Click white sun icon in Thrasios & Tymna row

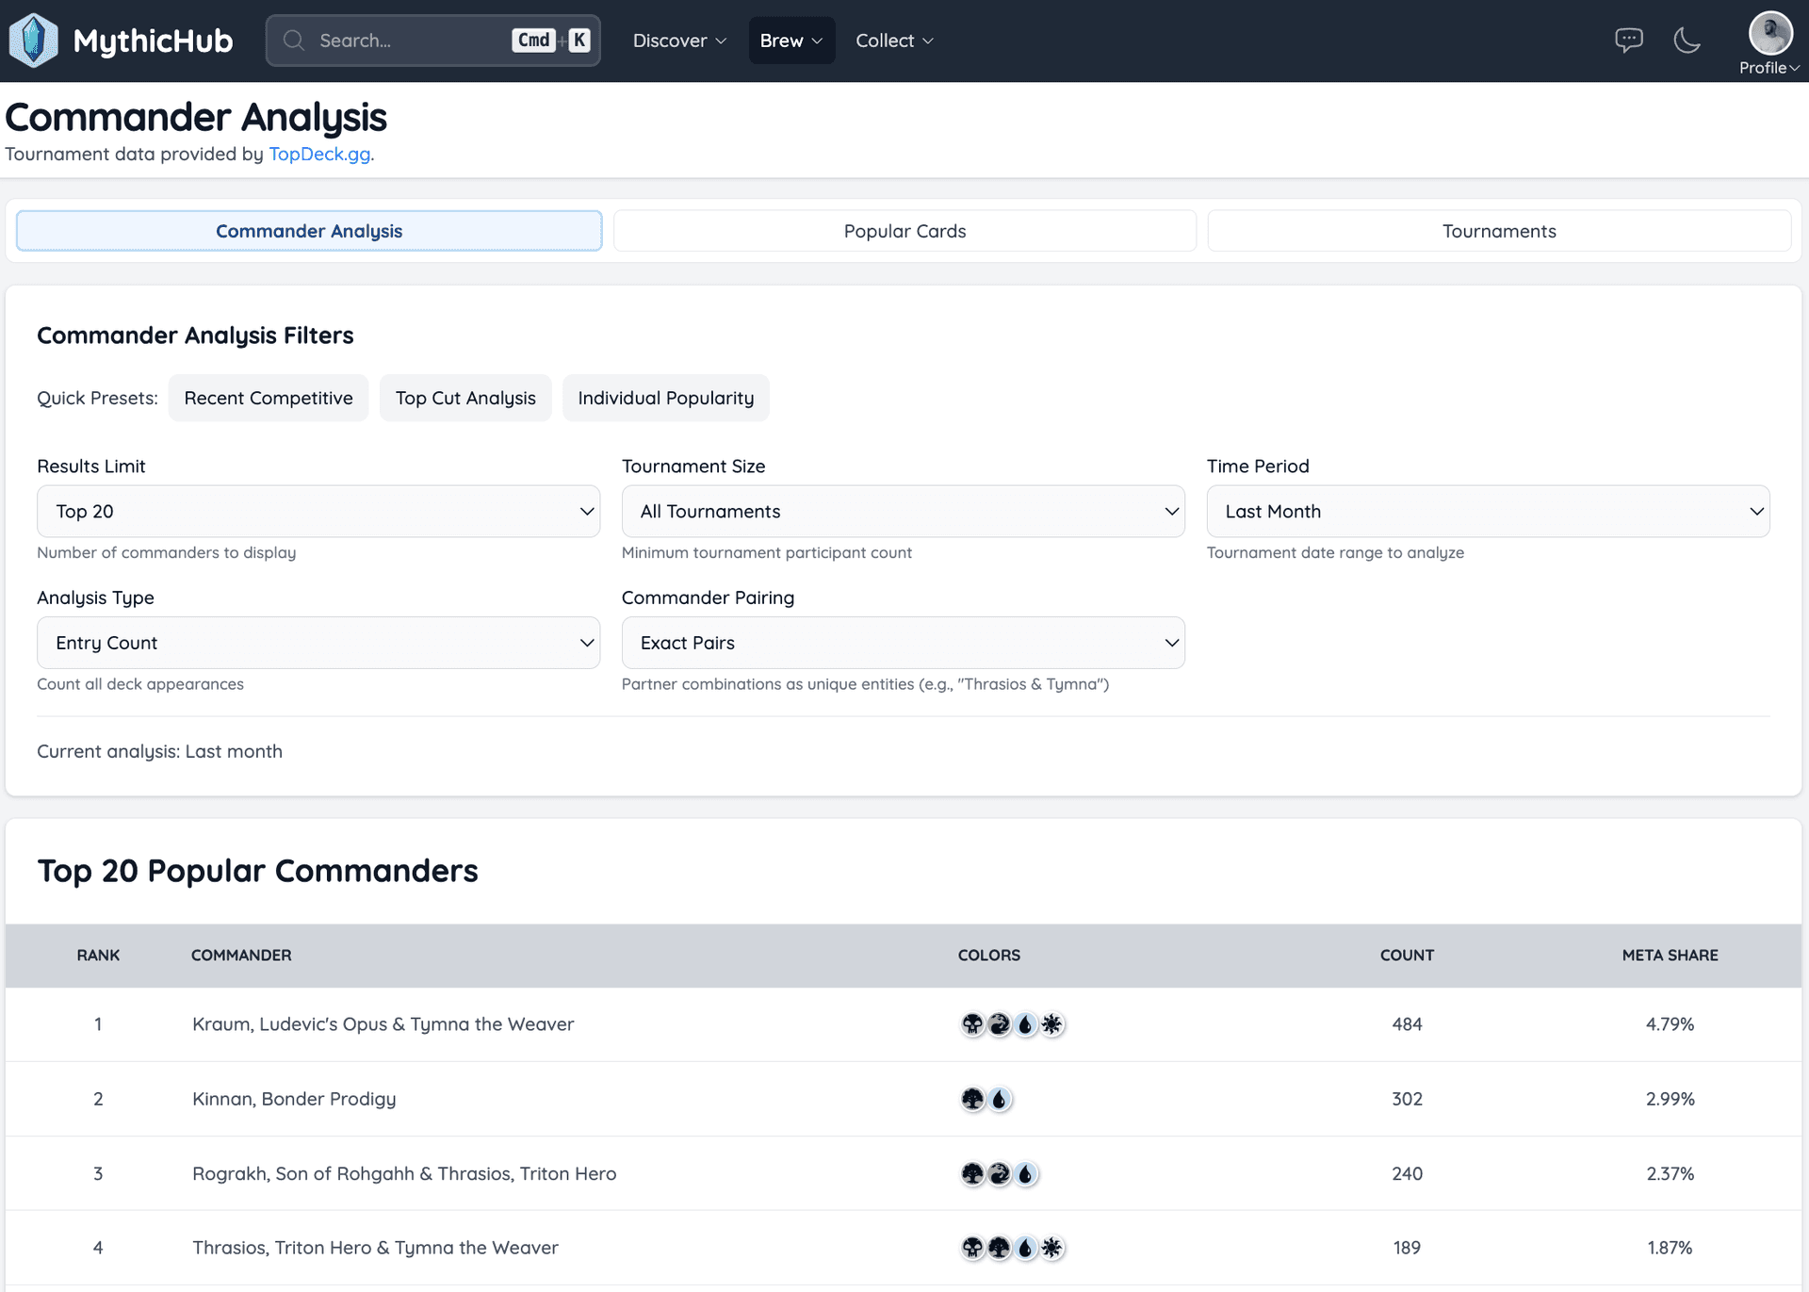pos(1051,1248)
